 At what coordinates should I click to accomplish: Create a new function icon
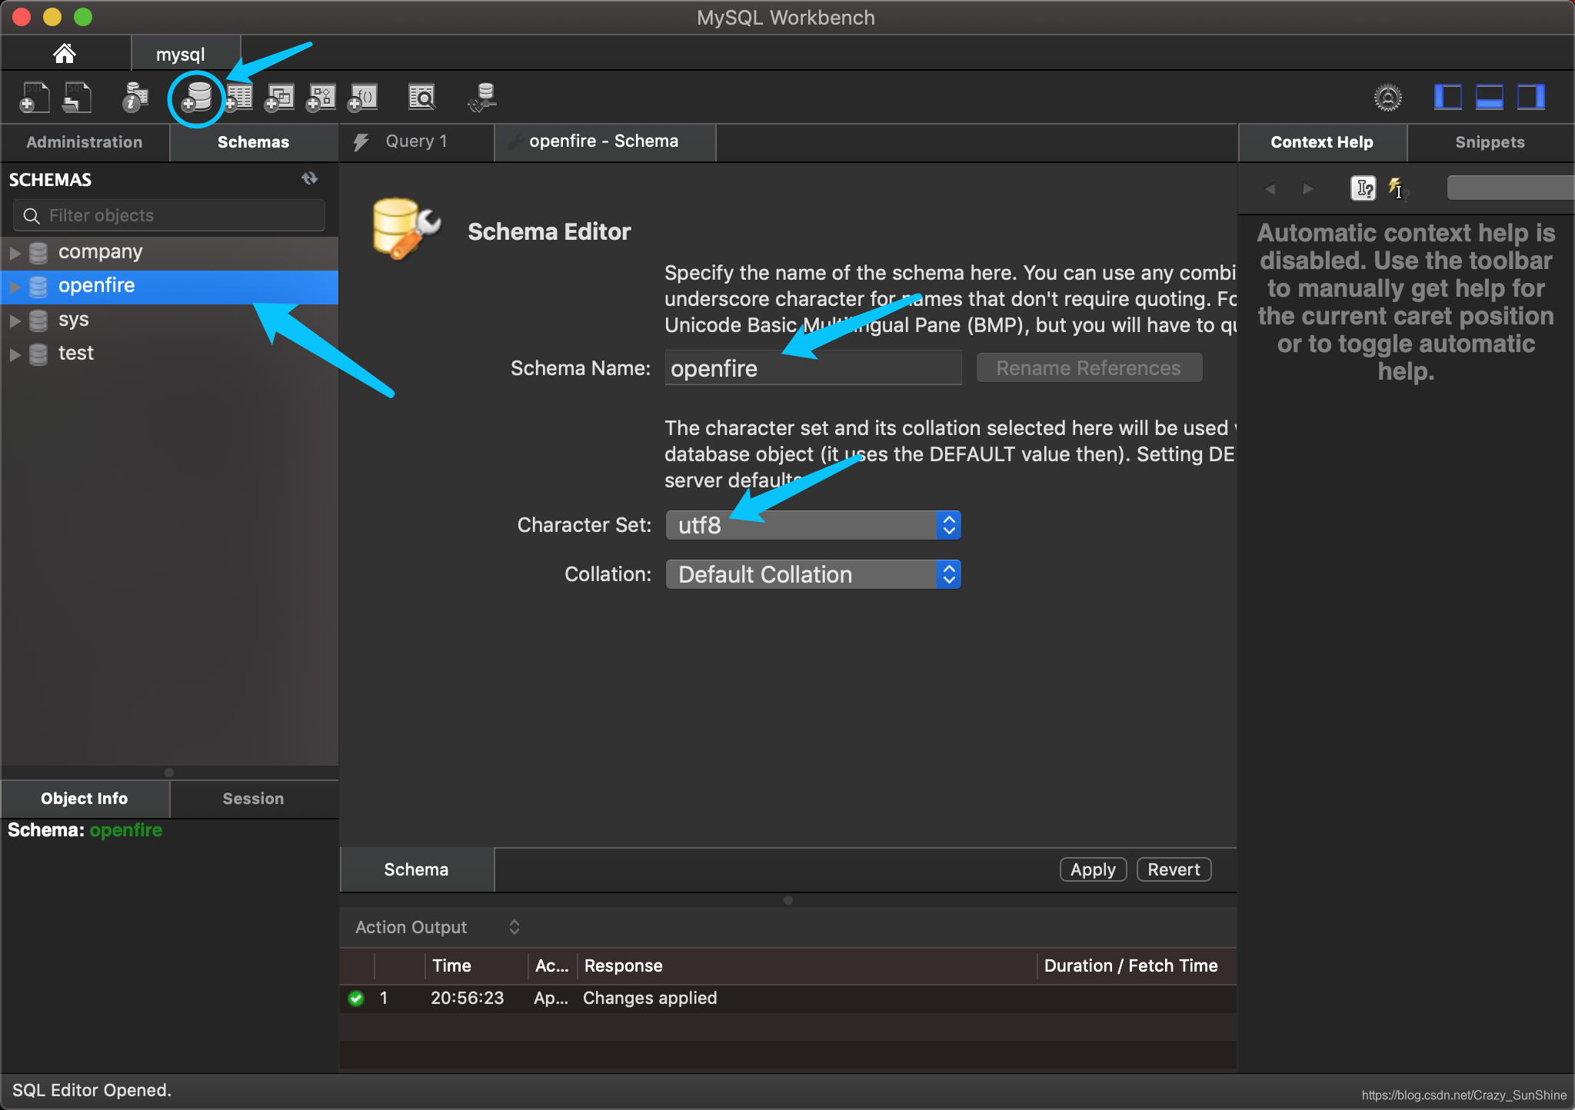363,98
